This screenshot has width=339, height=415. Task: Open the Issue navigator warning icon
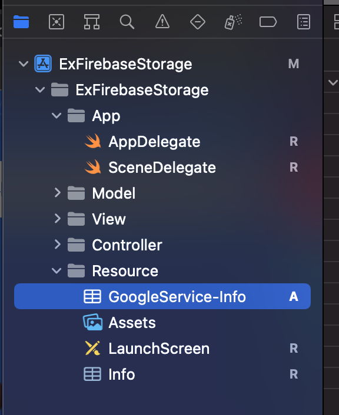pos(162,22)
